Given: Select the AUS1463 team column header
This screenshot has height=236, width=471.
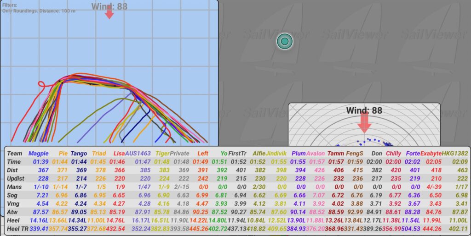Looking at the screenshot, I should pyautogui.click(x=138, y=154).
